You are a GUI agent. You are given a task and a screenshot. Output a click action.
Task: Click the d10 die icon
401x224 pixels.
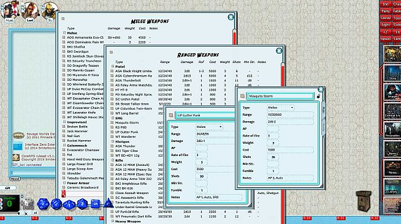69,204
